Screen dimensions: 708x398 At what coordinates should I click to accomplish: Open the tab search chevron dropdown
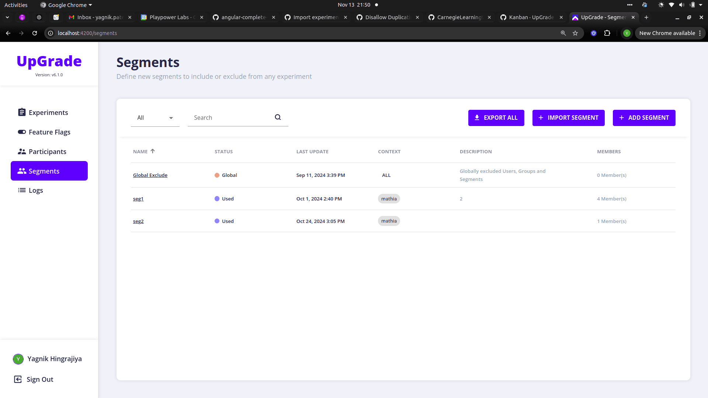coord(7,17)
